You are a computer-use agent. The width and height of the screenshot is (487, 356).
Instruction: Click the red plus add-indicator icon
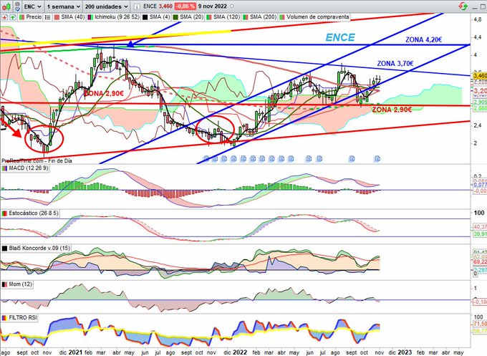(4, 17)
